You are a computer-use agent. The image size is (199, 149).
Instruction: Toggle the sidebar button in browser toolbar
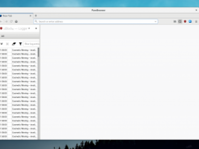click(180, 22)
